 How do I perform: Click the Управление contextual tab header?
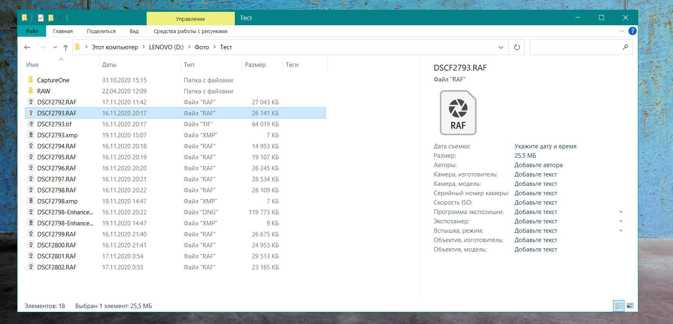(x=190, y=19)
